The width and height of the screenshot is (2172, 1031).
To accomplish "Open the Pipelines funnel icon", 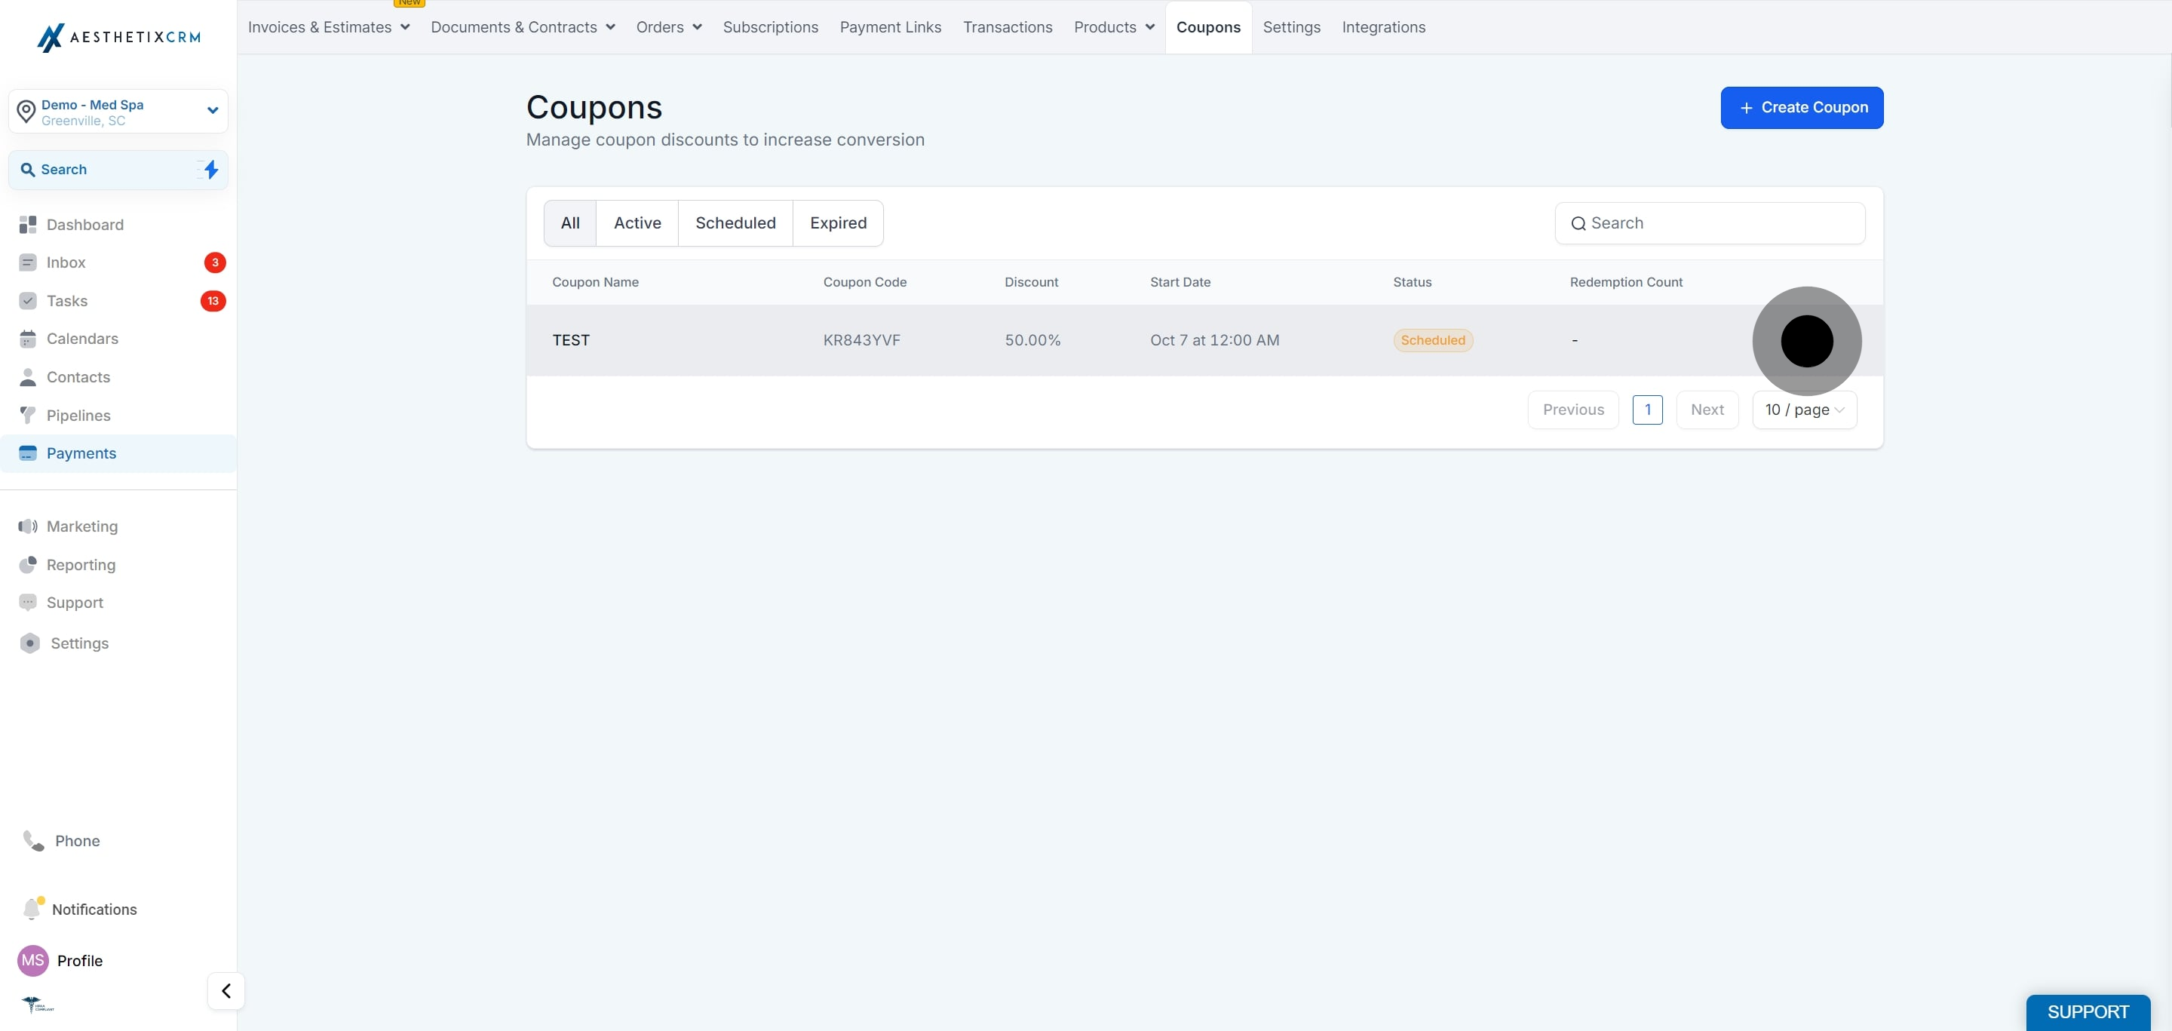I will point(28,416).
